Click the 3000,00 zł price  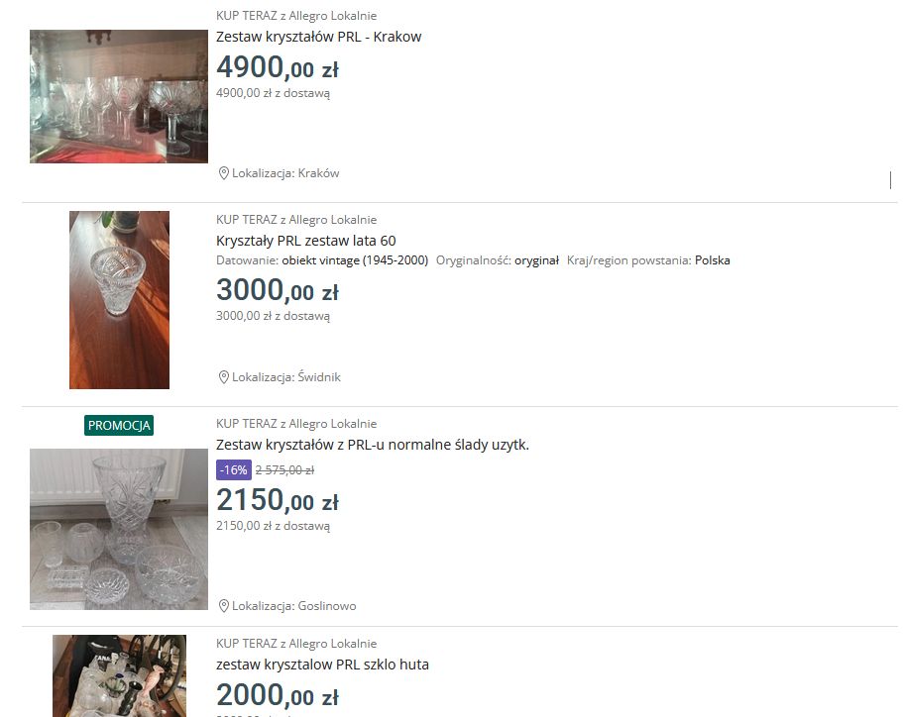coord(277,290)
